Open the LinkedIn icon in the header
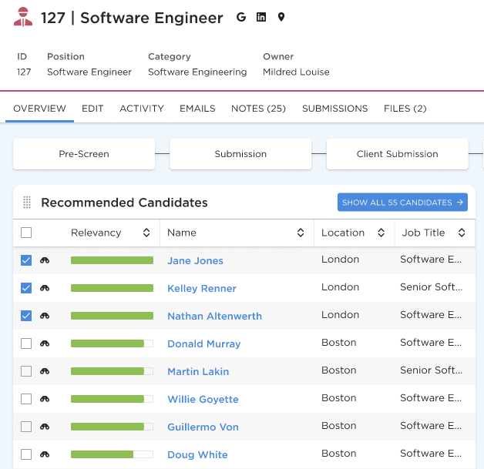 261,17
